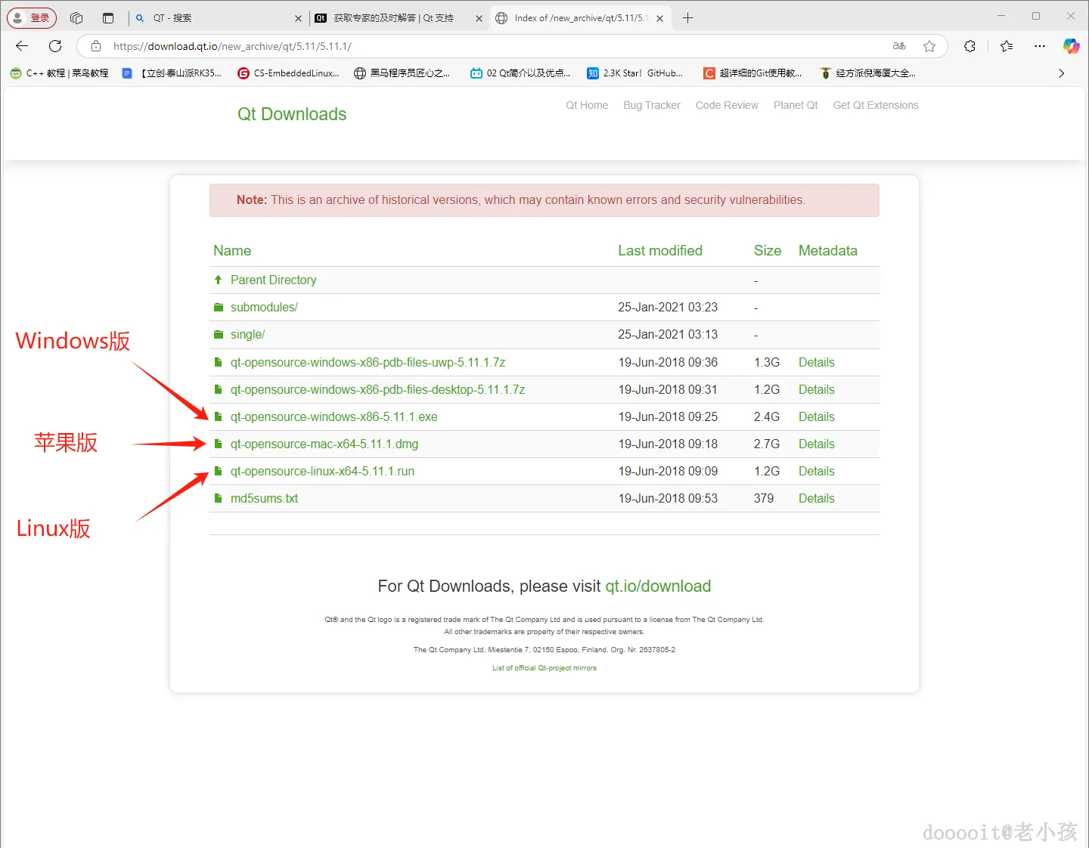Toggle the vertical tabs icon
Image resolution: width=1089 pixels, height=848 pixels.
pos(108,18)
